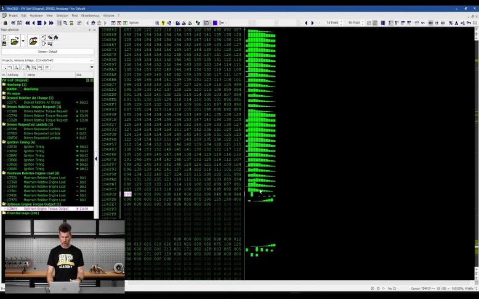Click the red-marked folder icon in Map selection

[33, 41]
